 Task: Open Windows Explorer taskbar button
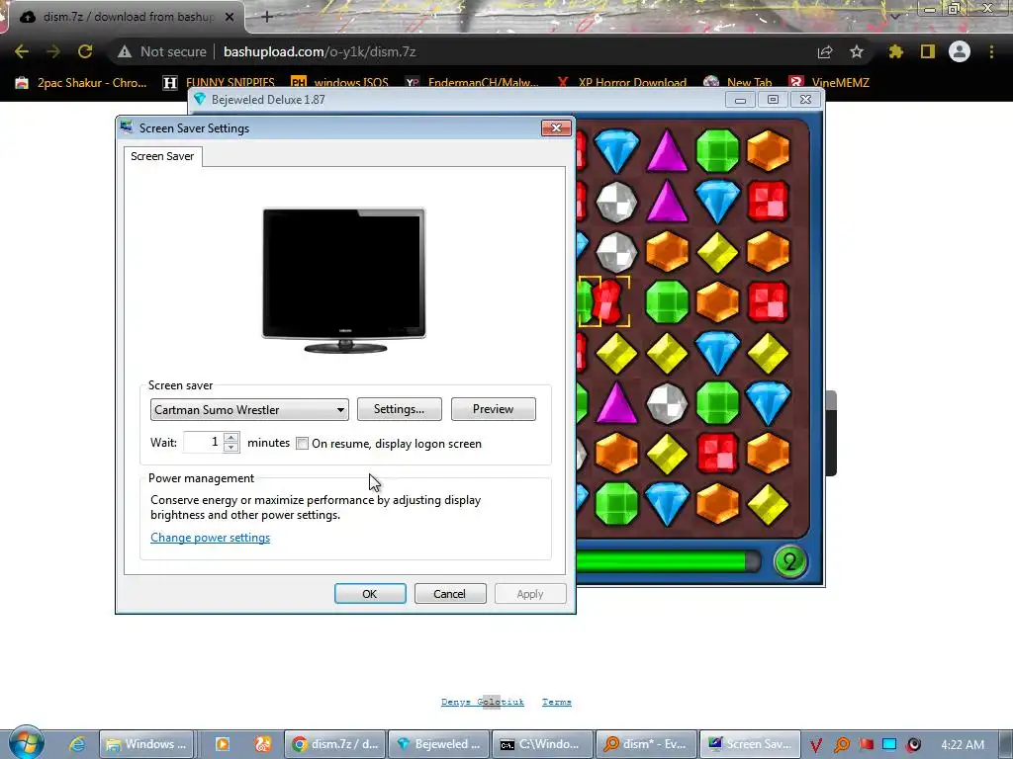[x=146, y=744]
